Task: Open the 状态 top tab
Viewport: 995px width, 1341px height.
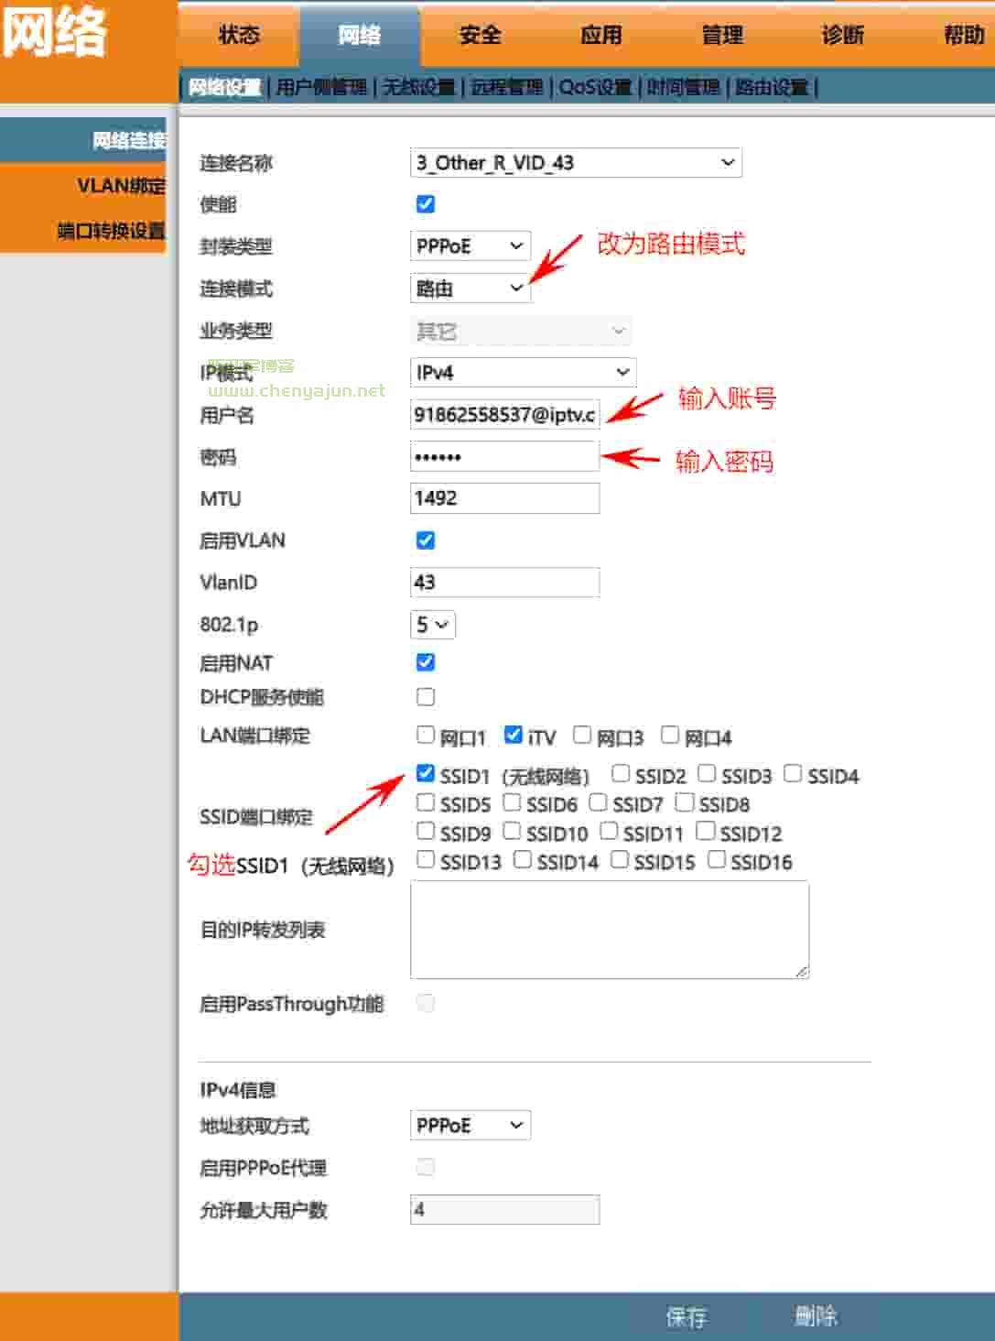Action: click(239, 35)
